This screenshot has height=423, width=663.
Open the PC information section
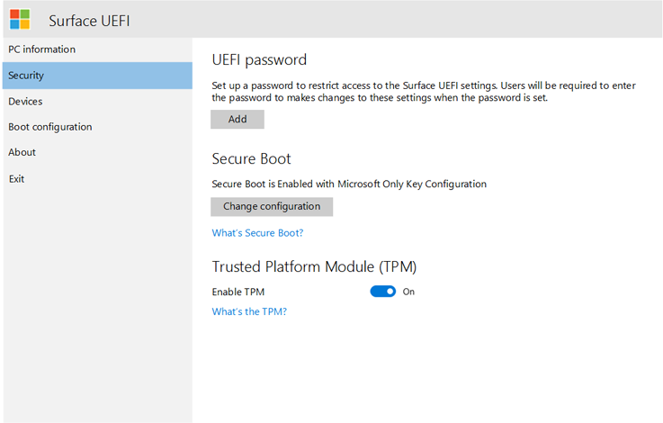point(42,49)
